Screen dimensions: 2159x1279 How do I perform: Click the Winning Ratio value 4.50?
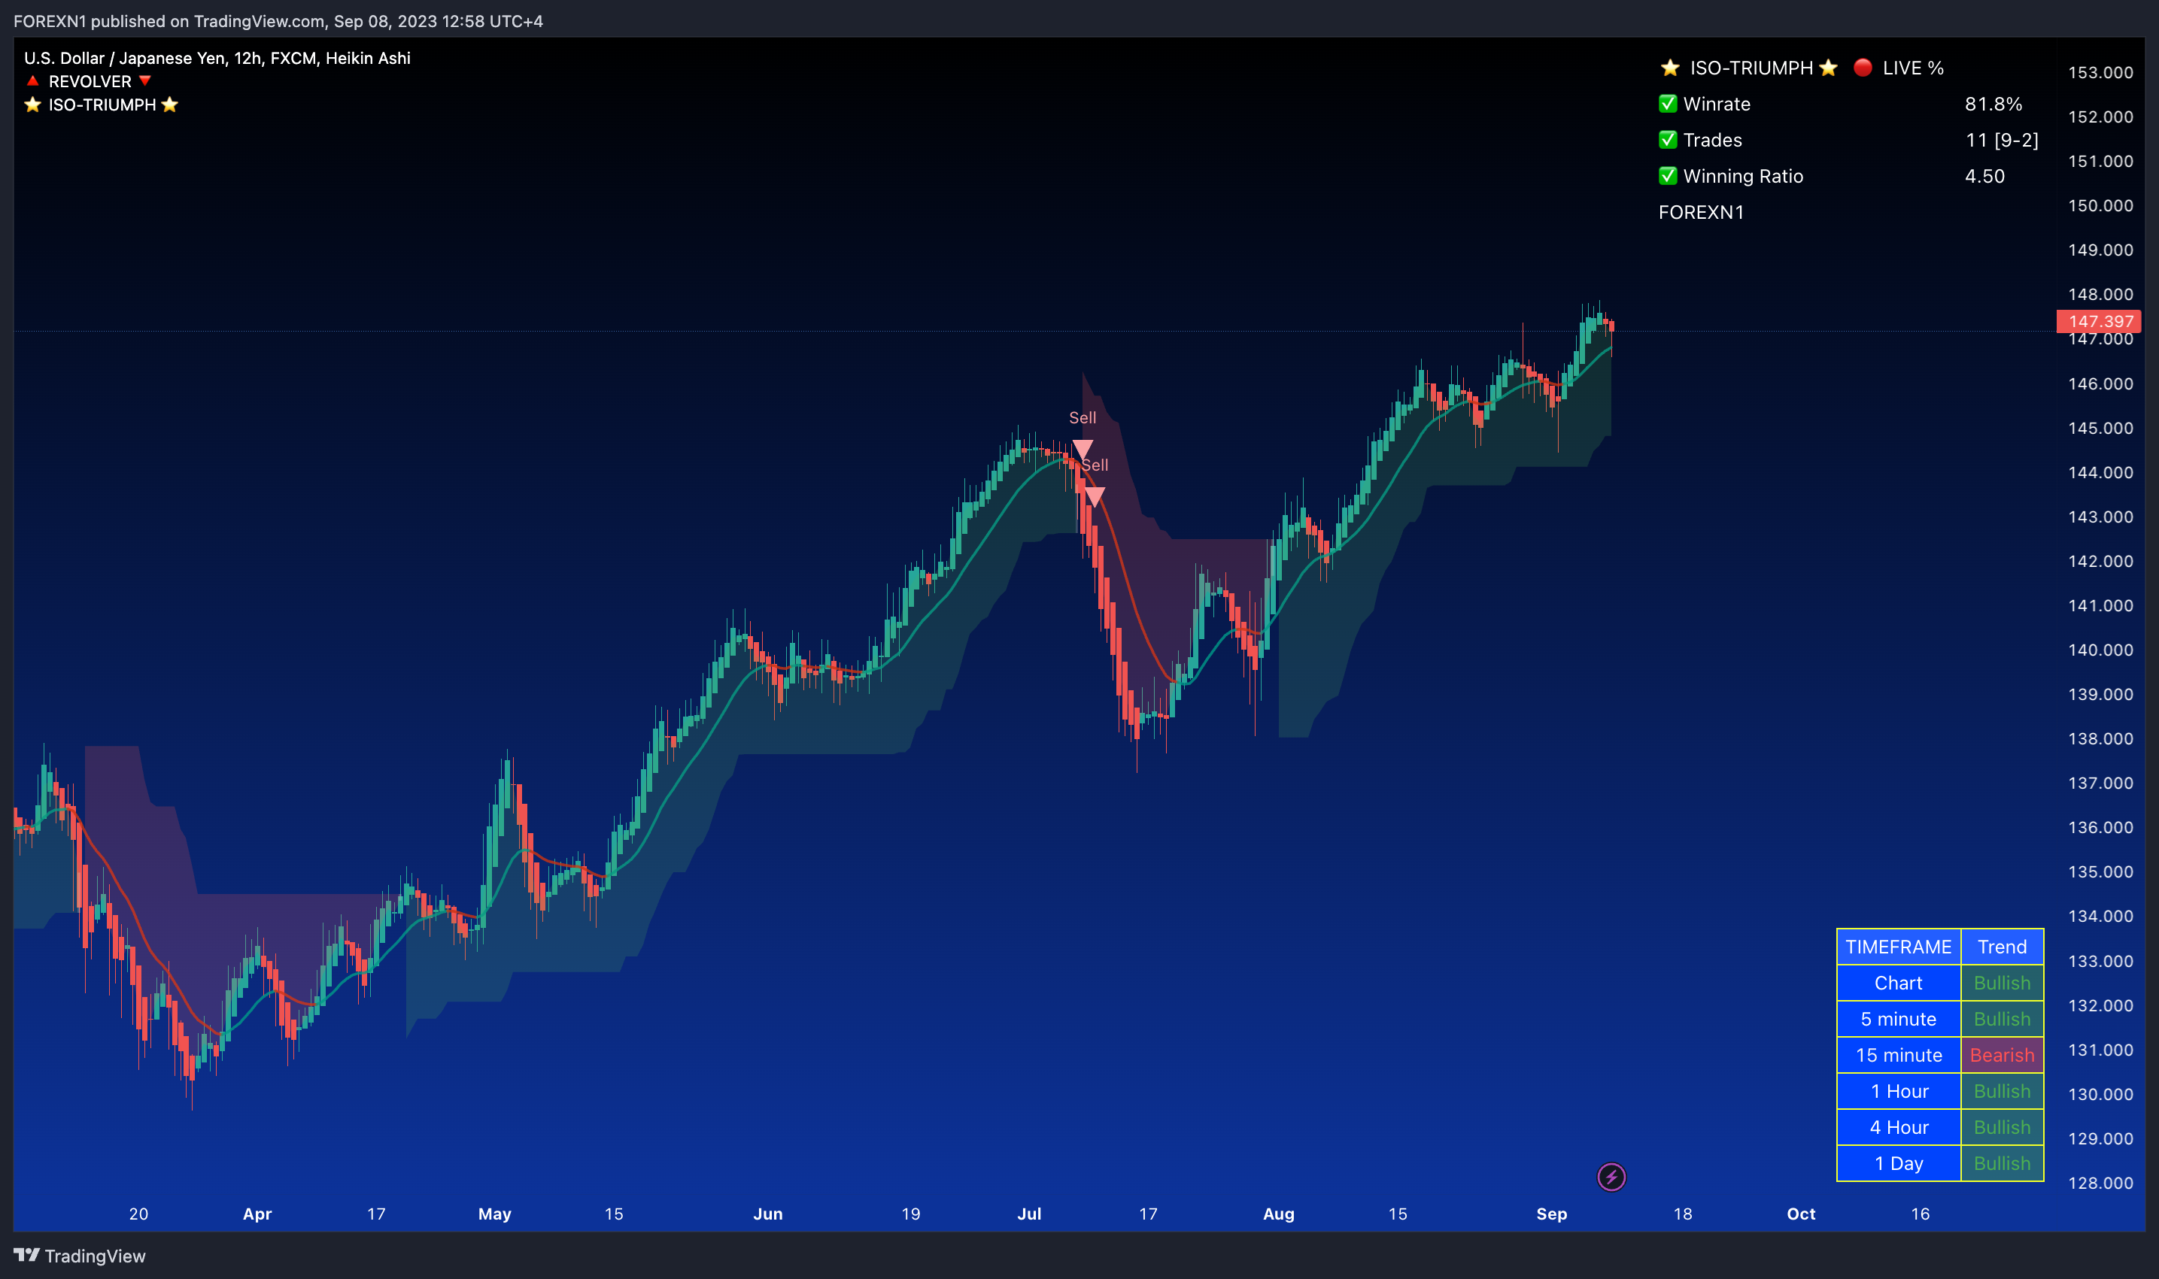pyautogui.click(x=1984, y=176)
